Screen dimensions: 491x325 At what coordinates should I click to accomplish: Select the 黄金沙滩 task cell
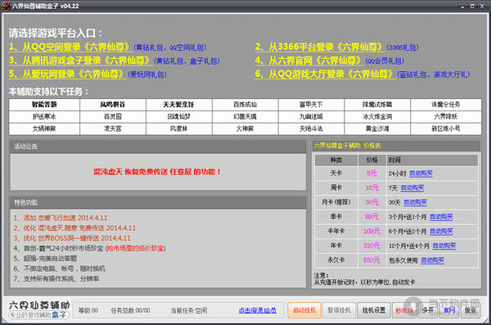pyautogui.click(x=377, y=129)
